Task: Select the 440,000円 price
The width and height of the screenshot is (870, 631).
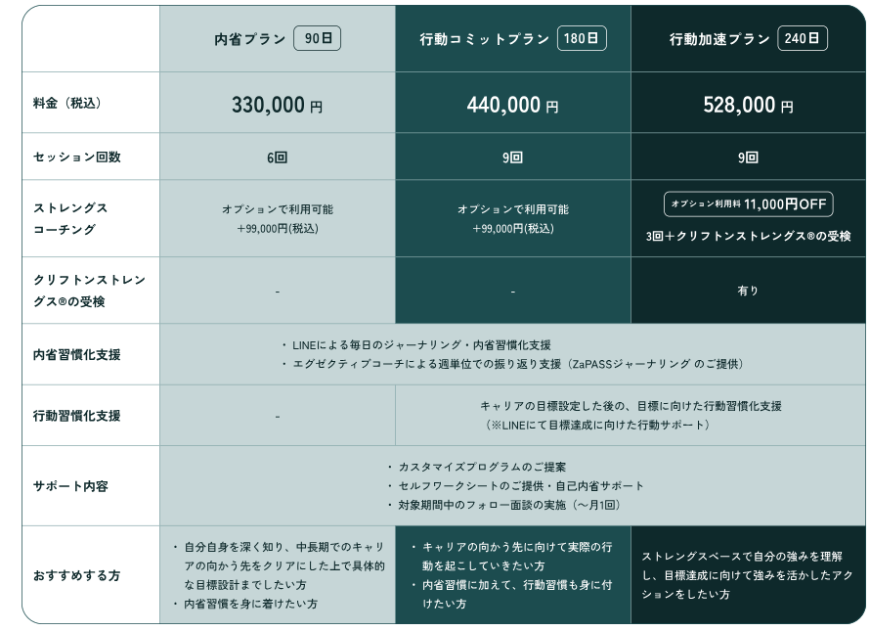Action: [512, 106]
